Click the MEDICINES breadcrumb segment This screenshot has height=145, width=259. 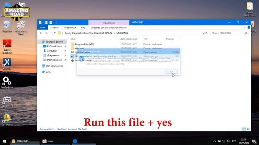[x=122, y=33]
